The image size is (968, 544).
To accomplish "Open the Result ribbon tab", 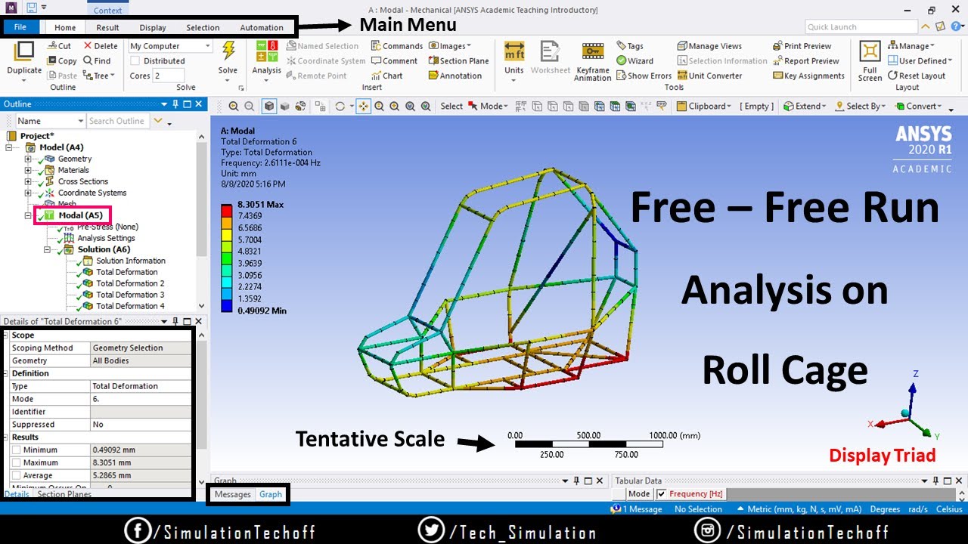I will pos(107,28).
